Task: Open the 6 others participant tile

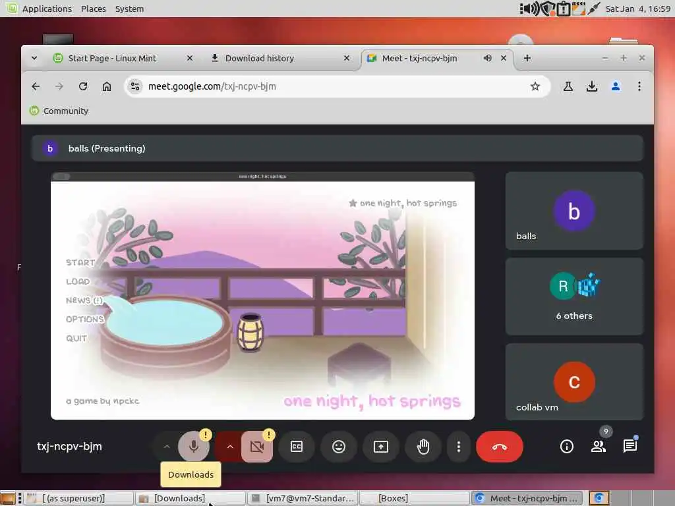Action: click(x=574, y=296)
